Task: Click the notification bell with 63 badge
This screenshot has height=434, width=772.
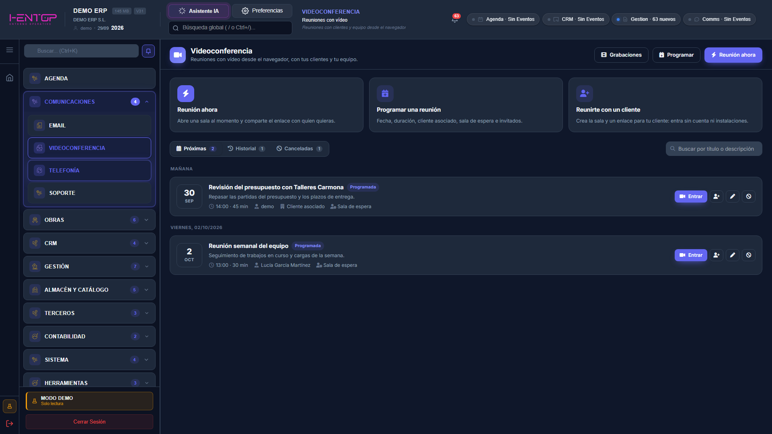Action: point(455,19)
